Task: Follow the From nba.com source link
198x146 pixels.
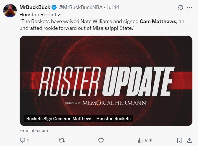Action: [x=34, y=131]
